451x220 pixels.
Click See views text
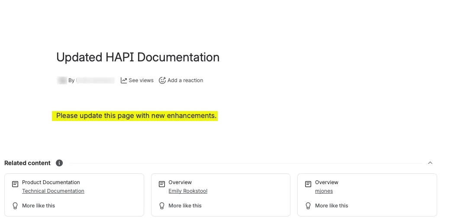click(x=141, y=80)
